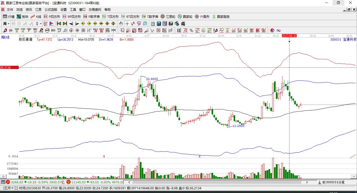Image resolution: width=357 pixels, height=193 pixels.
Task: Click the 周K线 chart period label
Action: pyautogui.click(x=5, y=37)
